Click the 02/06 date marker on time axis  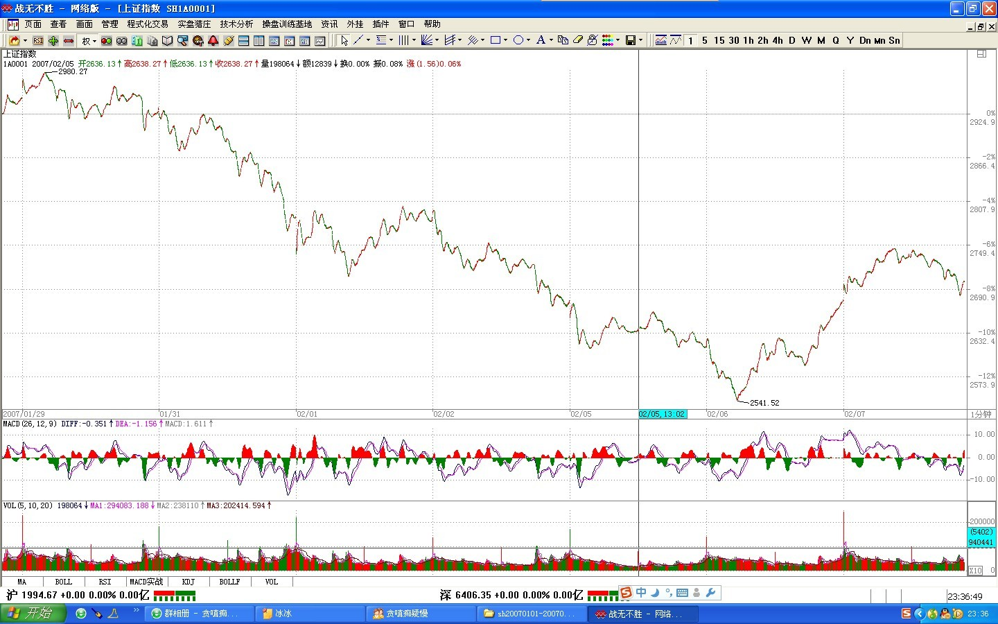pyautogui.click(x=717, y=414)
